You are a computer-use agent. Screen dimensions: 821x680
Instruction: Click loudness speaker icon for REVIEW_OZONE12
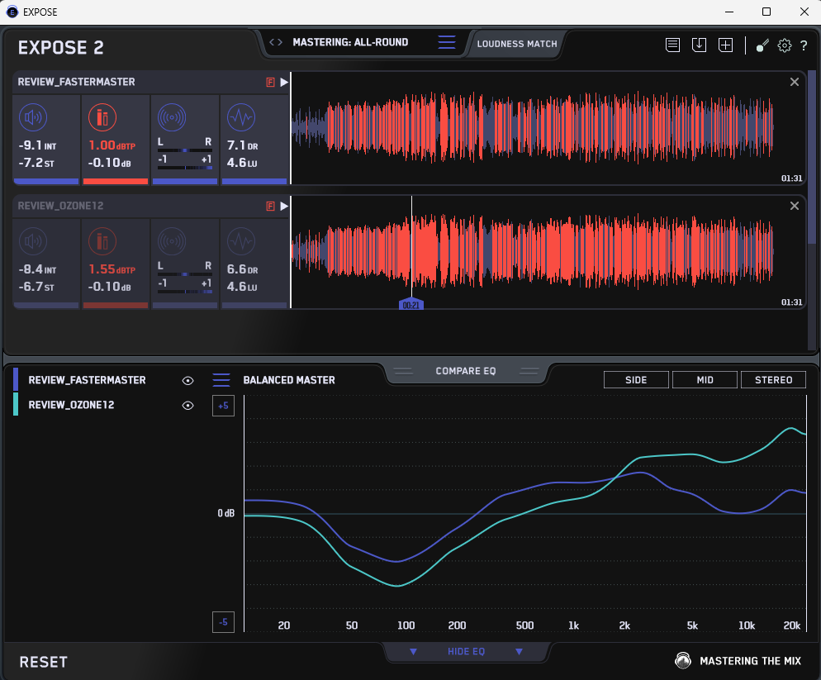point(33,241)
